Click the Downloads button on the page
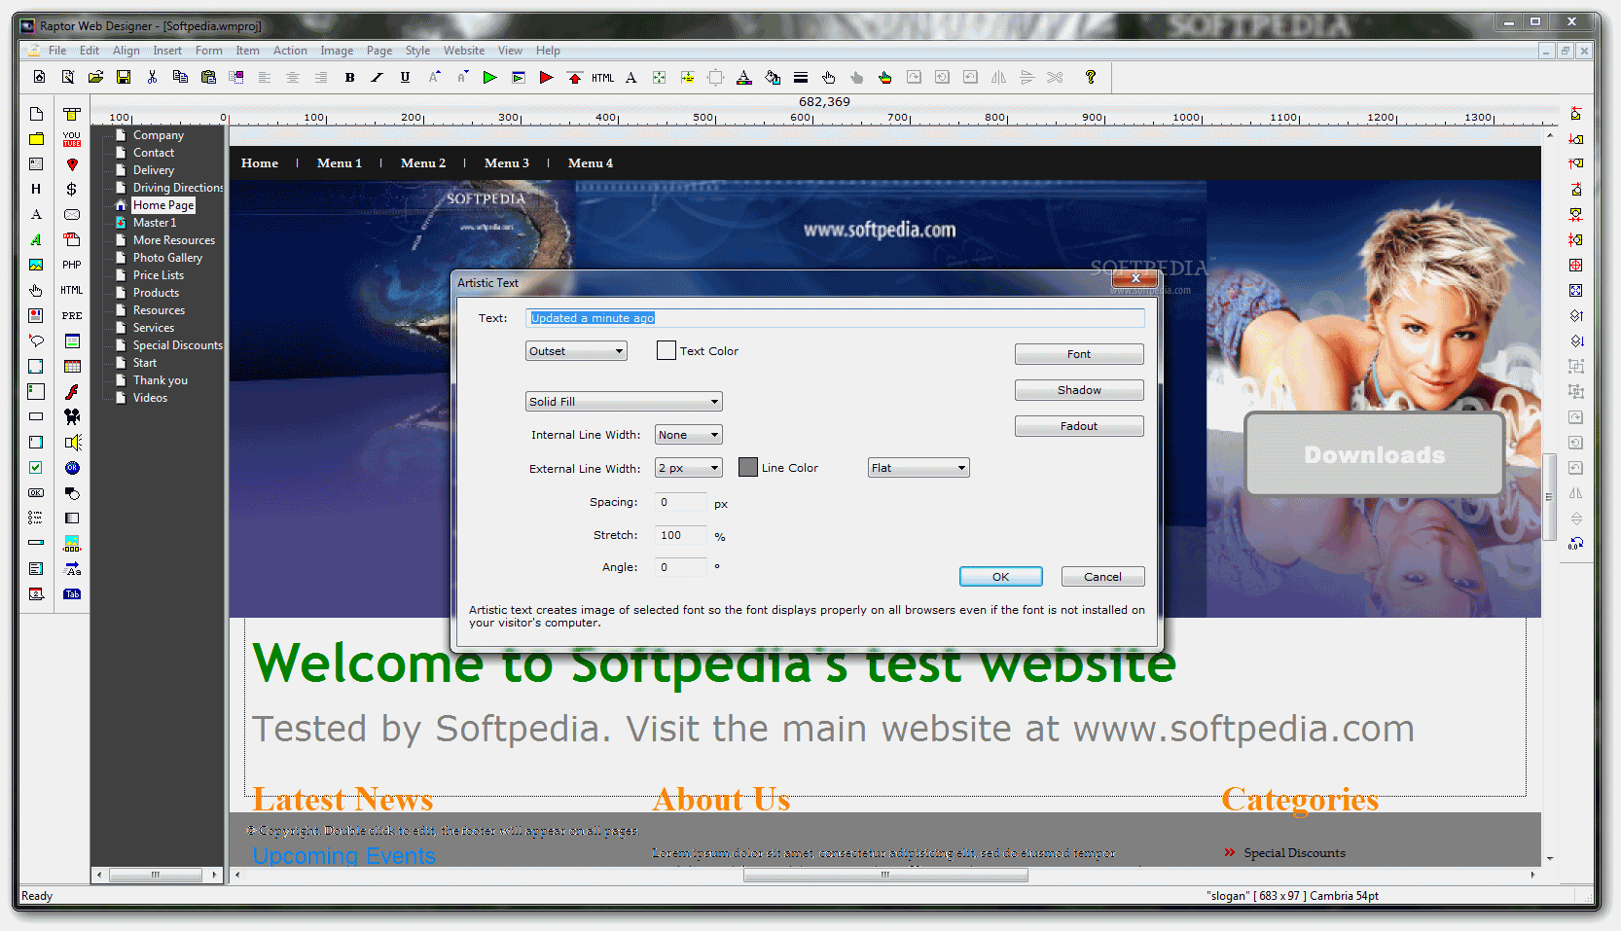Screen dimensions: 1621x931 1375,454
